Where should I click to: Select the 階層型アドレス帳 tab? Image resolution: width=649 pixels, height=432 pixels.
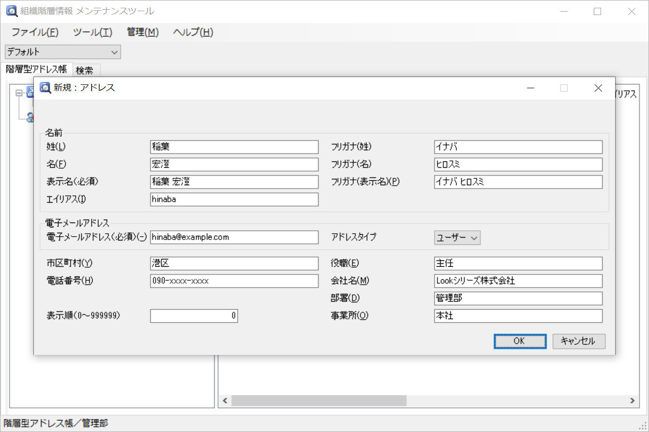(36, 69)
